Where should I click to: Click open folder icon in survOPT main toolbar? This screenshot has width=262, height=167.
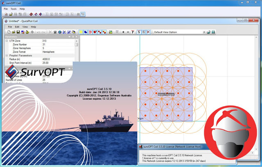(11, 14)
